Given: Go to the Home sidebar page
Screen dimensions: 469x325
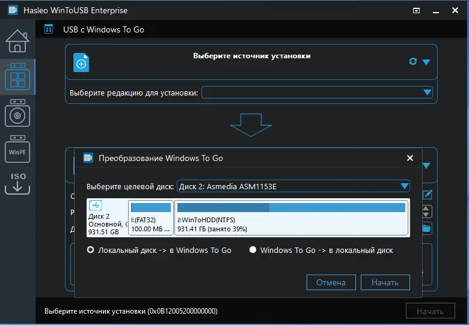Looking at the screenshot, I should click(x=17, y=40).
